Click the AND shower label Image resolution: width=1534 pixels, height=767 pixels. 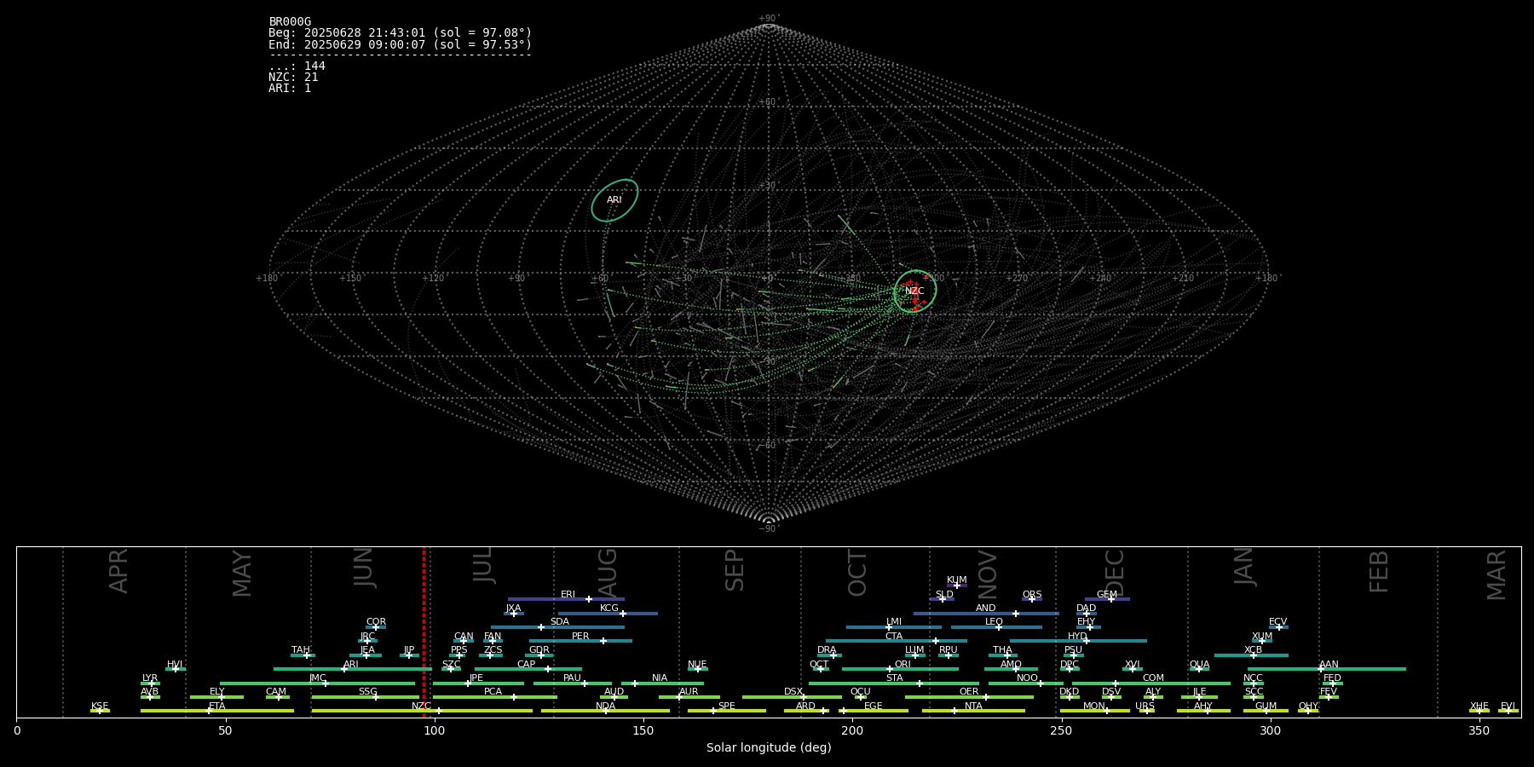[x=986, y=608]
